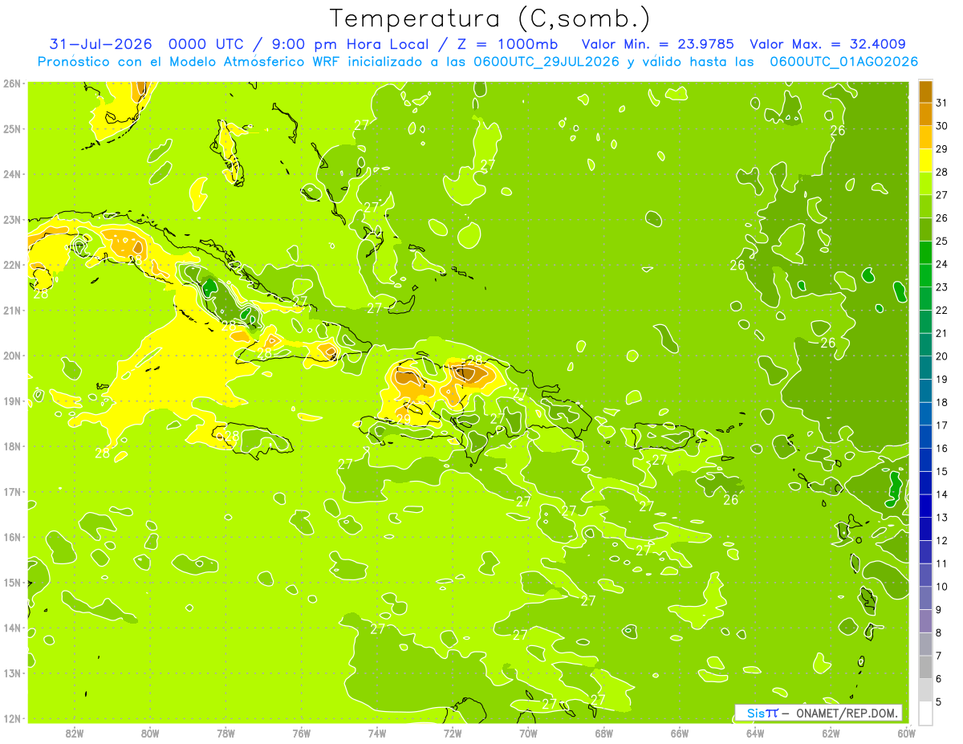Screen dimensions: 963x744
Task: Click the "Valor Max. = 32.4009" readout
Action: pyautogui.click(x=828, y=44)
